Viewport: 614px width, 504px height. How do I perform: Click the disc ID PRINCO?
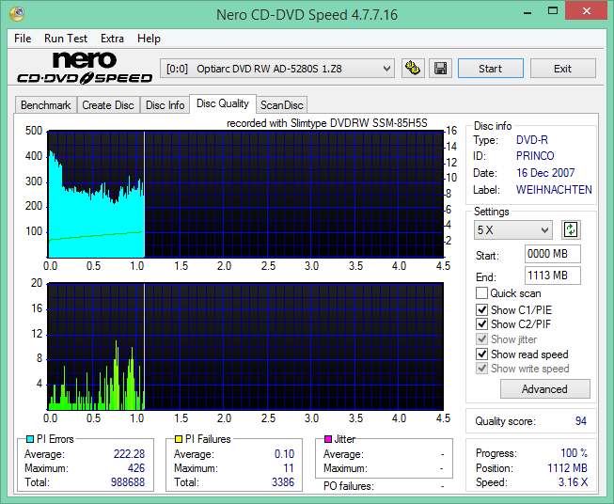coord(535,156)
